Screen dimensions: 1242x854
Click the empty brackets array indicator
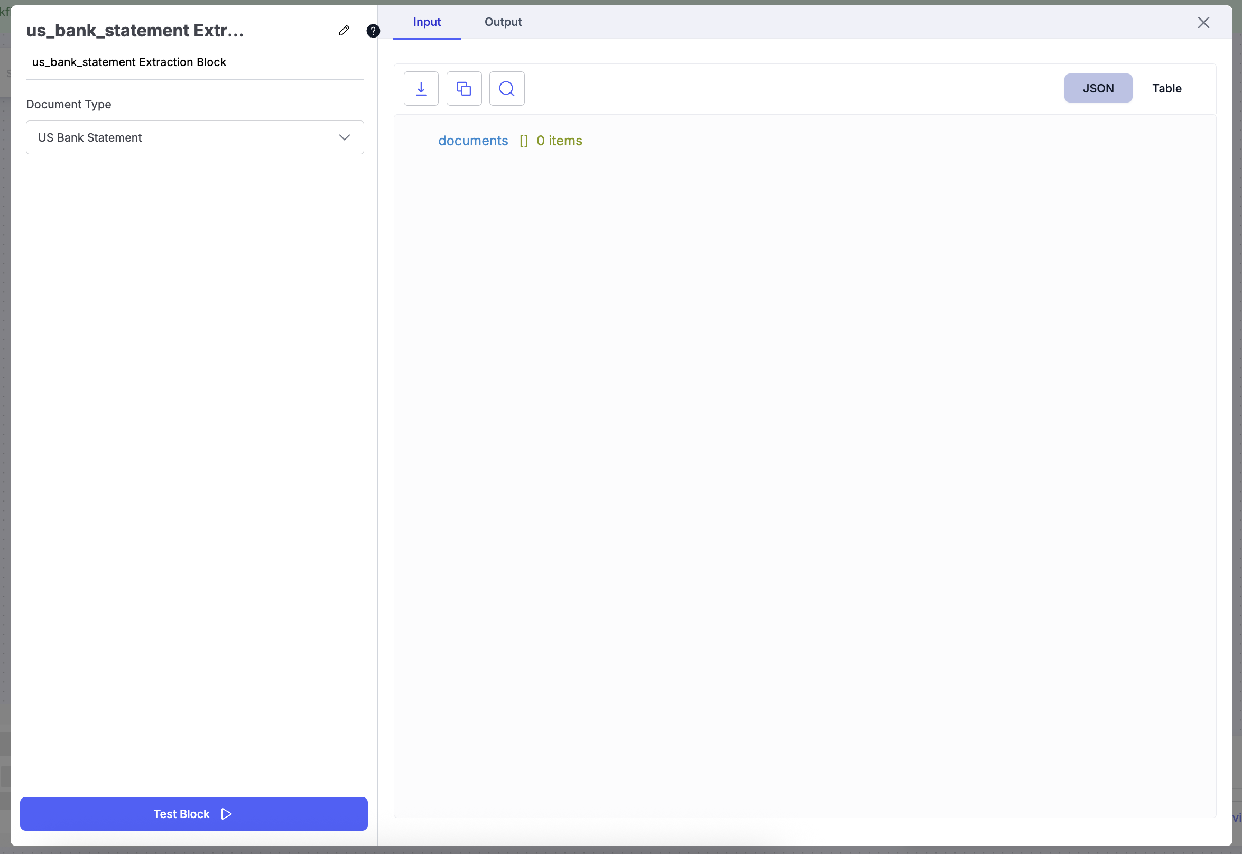[524, 141]
